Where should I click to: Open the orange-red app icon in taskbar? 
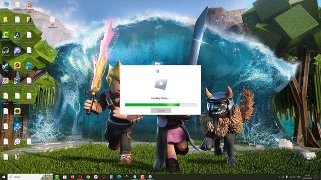(x=142, y=176)
